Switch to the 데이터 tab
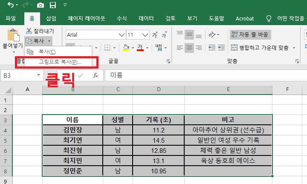 146,19
